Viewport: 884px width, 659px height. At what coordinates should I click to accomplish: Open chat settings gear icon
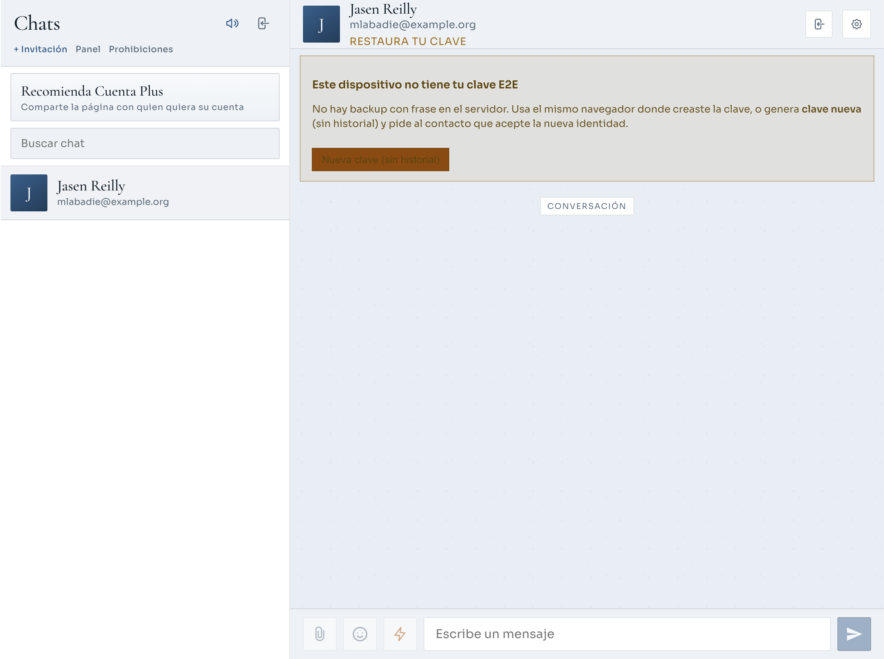857,24
